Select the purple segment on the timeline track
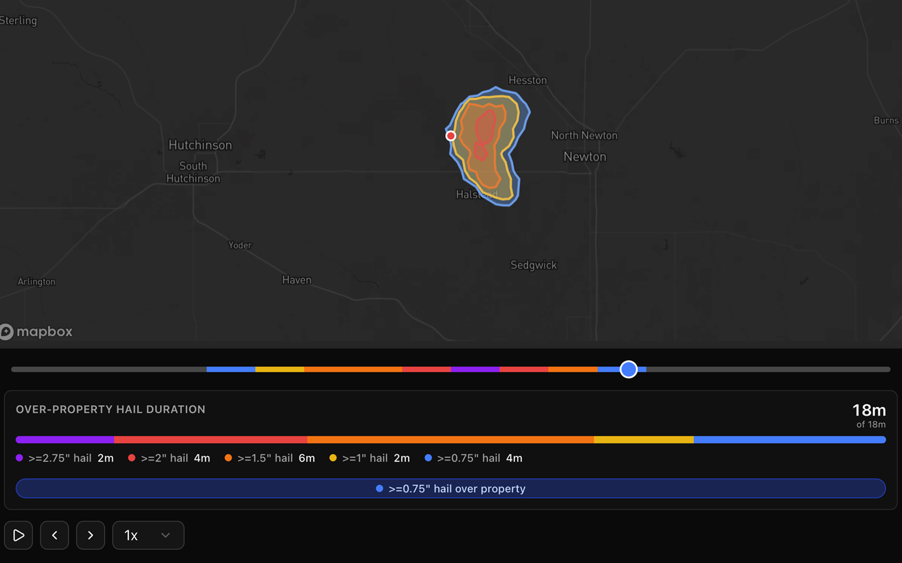Screen dimensions: 902x563 (475, 369)
